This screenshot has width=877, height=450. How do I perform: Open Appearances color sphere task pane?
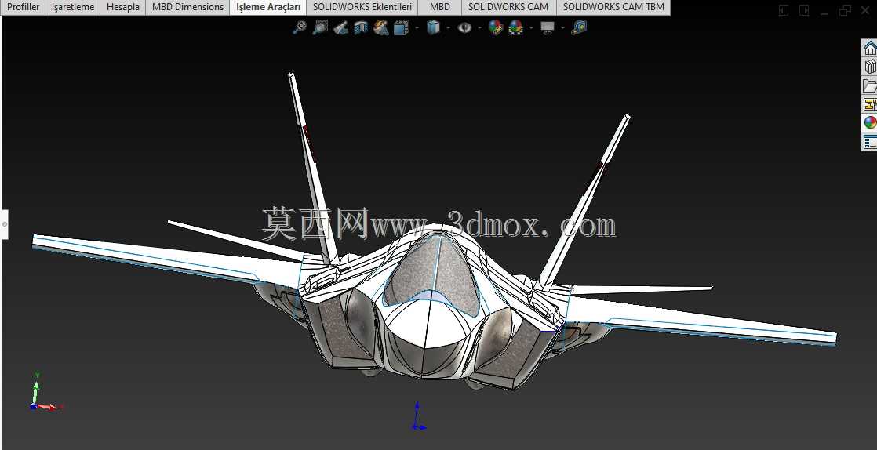(869, 122)
